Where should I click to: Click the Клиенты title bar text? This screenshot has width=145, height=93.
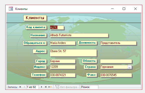[x=21, y=9]
